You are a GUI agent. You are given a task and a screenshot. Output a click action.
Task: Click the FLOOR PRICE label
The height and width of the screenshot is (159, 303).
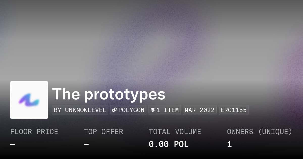(x=34, y=132)
